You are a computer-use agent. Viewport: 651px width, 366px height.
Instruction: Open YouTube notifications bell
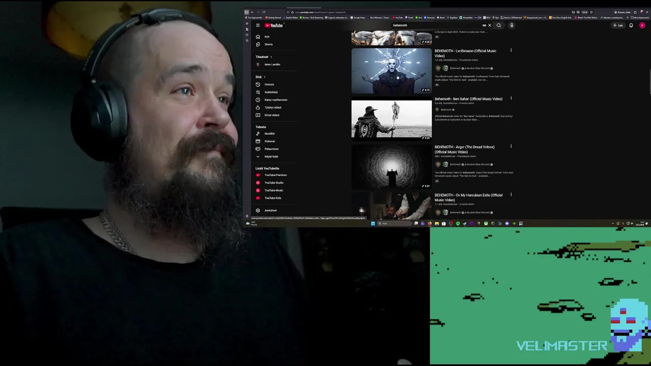tap(631, 25)
